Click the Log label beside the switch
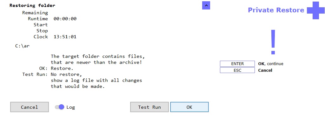Screen dimensions: 325x116 coord(71,107)
